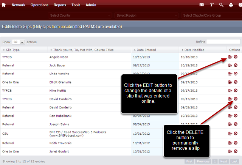Open the Network menu
Image resolution: width=242 pixels, height=165 pixels.
tap(18, 5)
